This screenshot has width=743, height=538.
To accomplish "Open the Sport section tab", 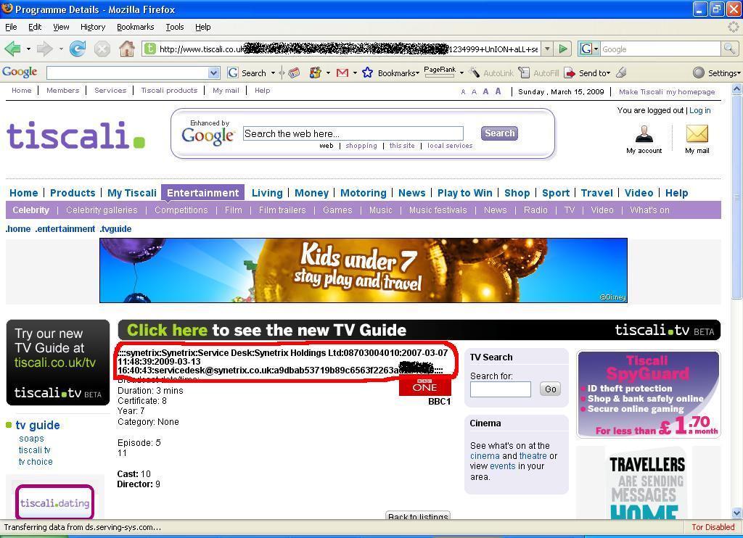I will pos(556,193).
